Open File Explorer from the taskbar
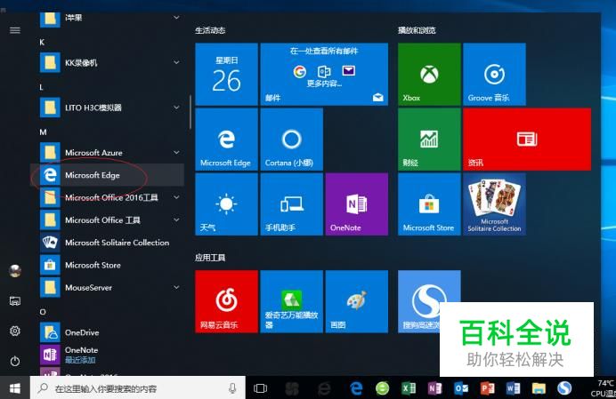616x399 pixels. [x=539, y=388]
